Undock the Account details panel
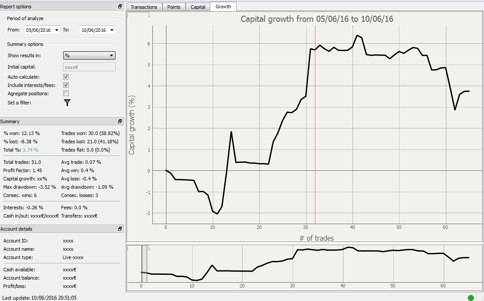This screenshot has height=301, width=484. click(x=120, y=228)
